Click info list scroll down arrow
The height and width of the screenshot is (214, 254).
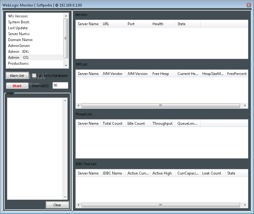click(66, 65)
